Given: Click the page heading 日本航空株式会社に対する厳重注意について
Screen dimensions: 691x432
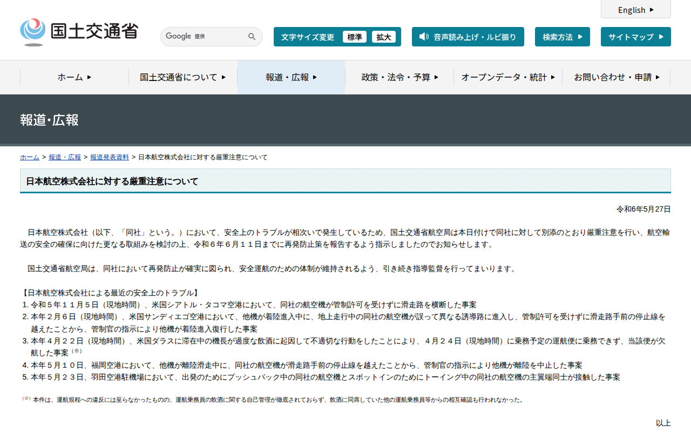Looking at the screenshot, I should click(112, 181).
